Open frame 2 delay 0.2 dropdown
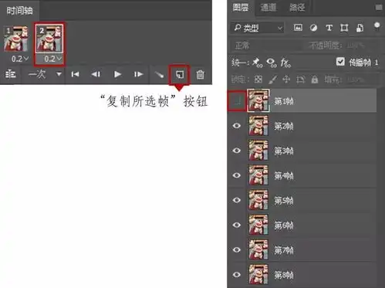The height and width of the screenshot is (288, 385). [x=52, y=59]
